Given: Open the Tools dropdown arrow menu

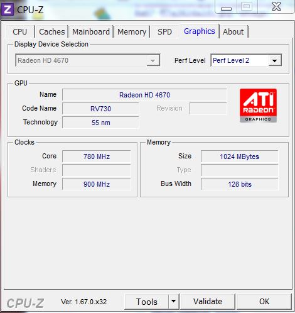Looking at the screenshot, I should click(x=173, y=302).
